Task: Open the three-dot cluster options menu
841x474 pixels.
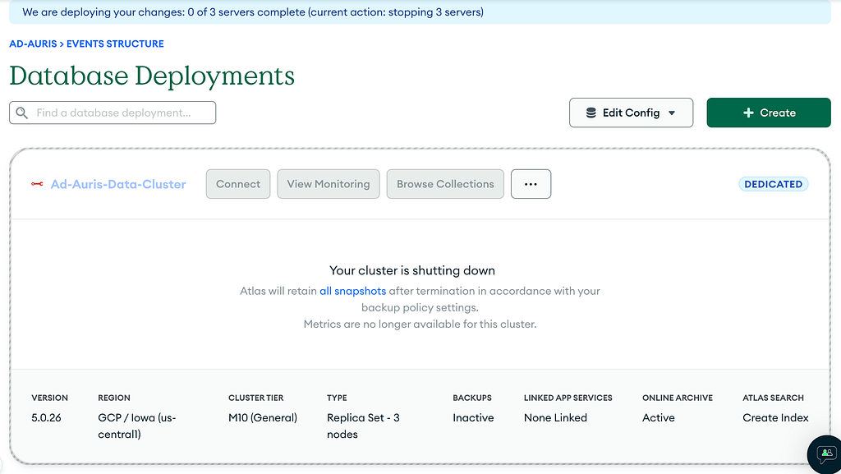Action: 531,184
